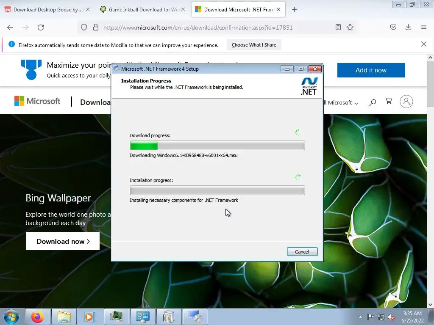Show hidden tray icons arrow
The width and height of the screenshot is (434, 325).
(360, 317)
